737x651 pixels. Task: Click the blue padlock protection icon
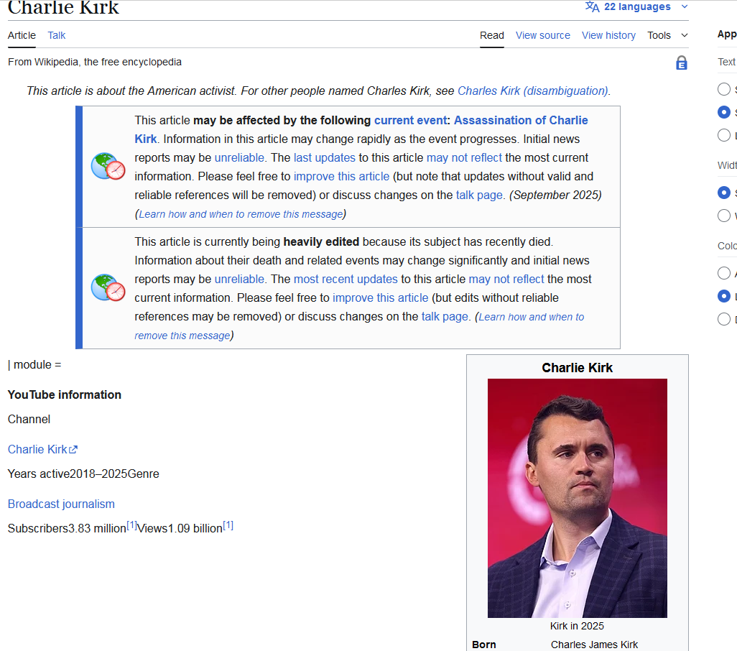pyautogui.click(x=682, y=63)
